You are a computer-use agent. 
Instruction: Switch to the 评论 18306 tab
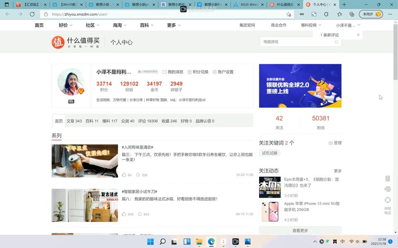point(147,121)
